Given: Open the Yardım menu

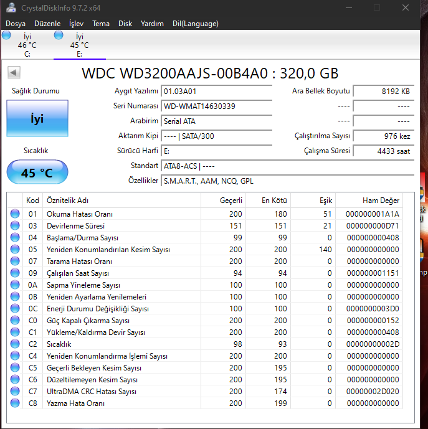Looking at the screenshot, I should tap(152, 24).
